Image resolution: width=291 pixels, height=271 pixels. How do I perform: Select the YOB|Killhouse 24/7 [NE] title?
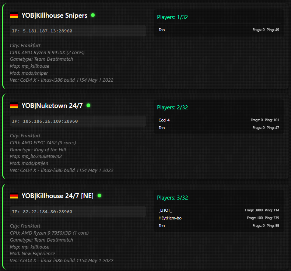click(x=57, y=196)
